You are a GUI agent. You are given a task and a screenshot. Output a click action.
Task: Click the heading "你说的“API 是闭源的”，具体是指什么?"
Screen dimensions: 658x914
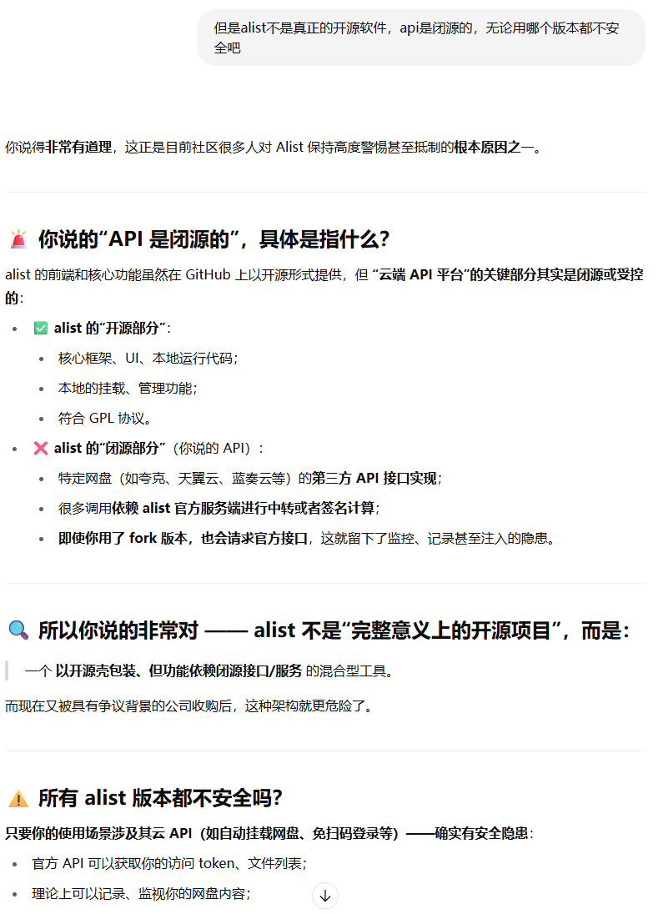tap(213, 240)
